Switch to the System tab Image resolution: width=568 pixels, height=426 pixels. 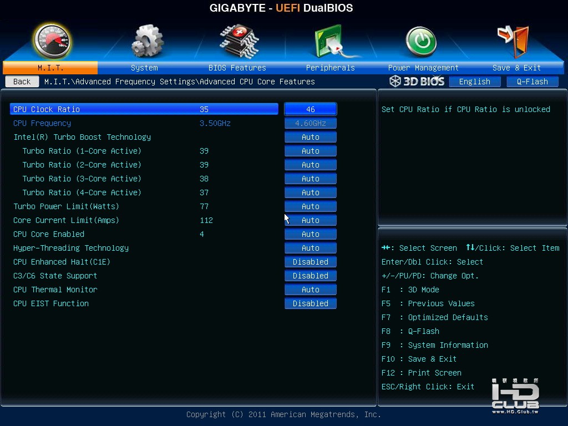(144, 68)
